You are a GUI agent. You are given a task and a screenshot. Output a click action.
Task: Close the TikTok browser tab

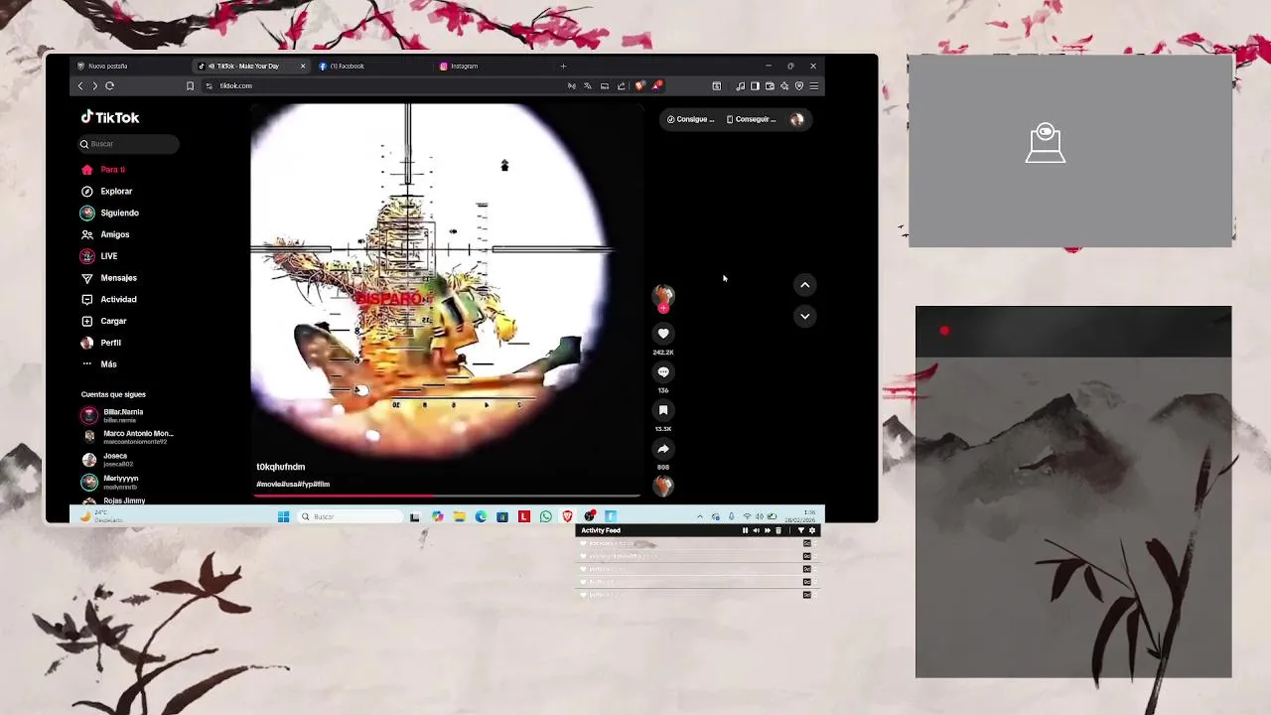[x=303, y=67]
